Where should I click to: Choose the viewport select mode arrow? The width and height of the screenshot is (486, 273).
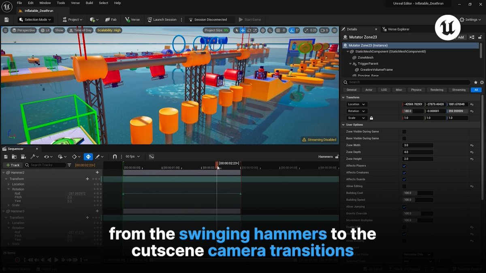[236, 30]
